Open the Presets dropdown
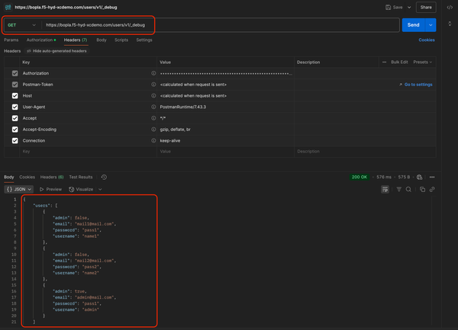The height and width of the screenshot is (330, 458). coord(422,62)
